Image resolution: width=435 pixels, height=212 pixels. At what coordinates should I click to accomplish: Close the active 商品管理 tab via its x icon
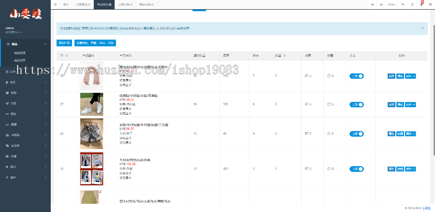[x=110, y=5]
